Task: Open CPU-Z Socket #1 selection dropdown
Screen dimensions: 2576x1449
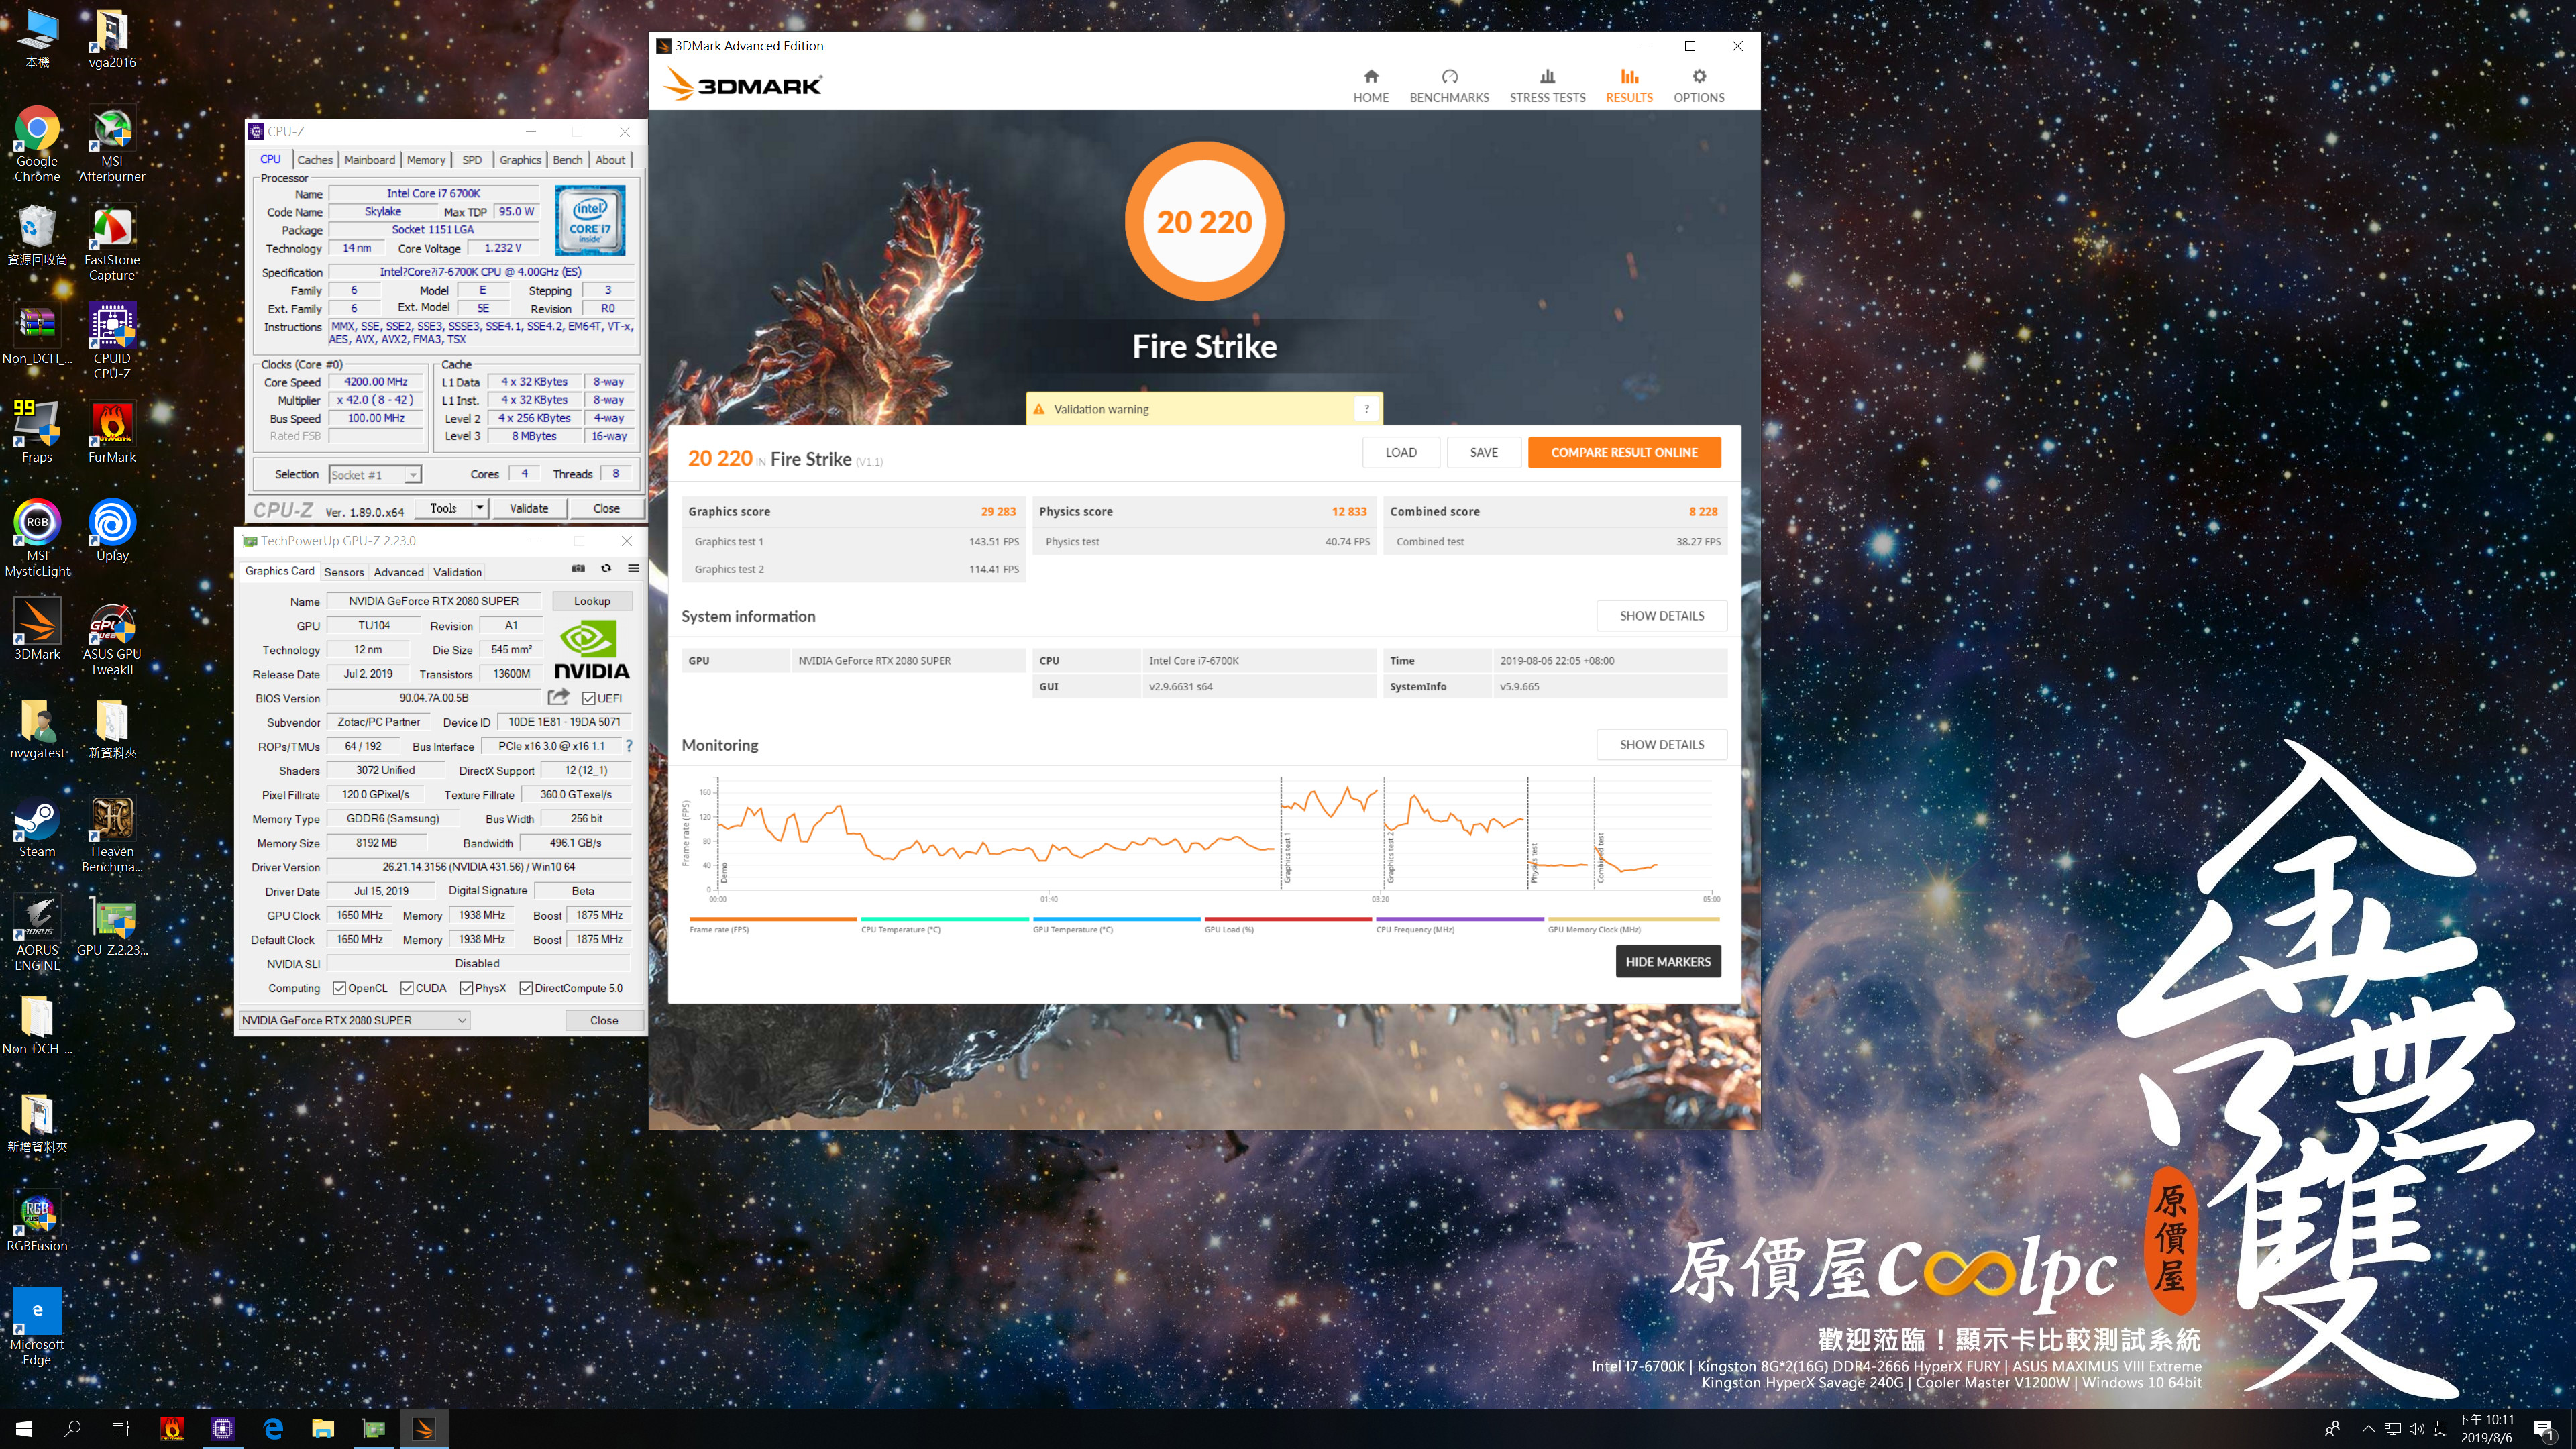Action: tap(375, 475)
